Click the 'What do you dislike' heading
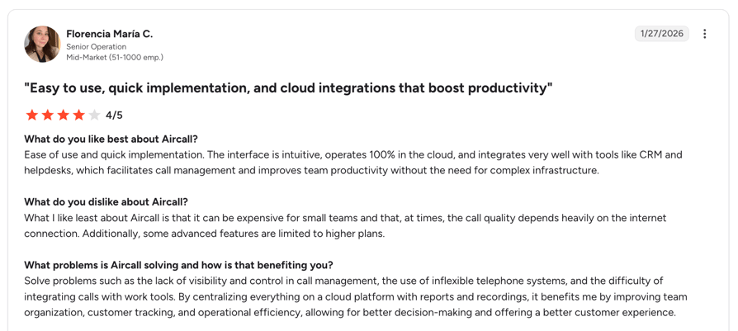738x331 pixels. click(106, 202)
